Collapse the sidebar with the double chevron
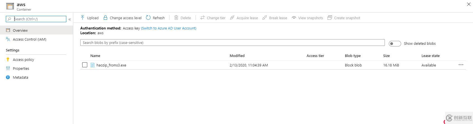The height and width of the screenshot is (124, 473). [70, 19]
